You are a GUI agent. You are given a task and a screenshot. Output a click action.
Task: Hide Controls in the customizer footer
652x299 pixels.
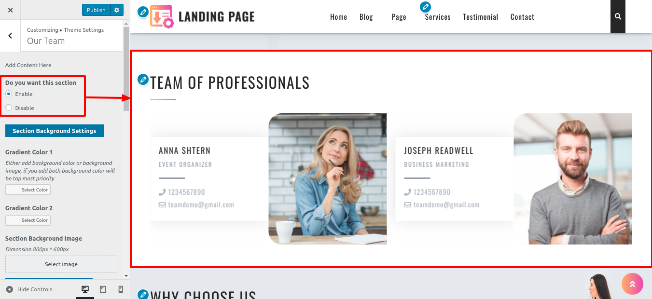point(29,289)
